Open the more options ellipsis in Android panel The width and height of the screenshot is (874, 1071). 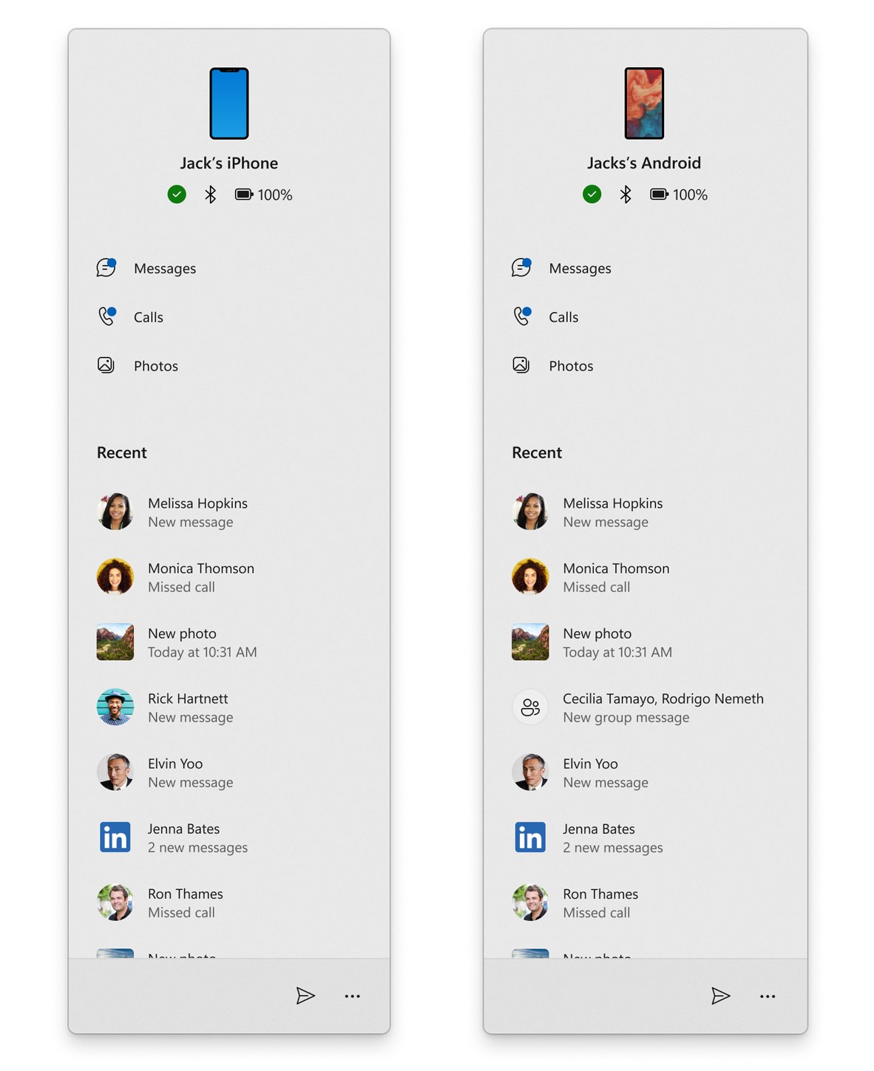pos(768,996)
